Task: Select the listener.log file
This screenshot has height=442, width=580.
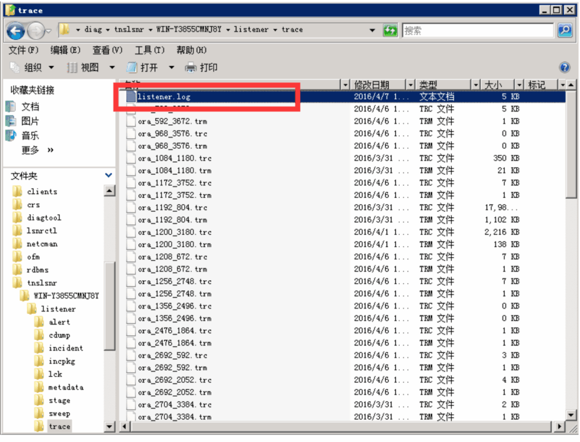Action: 164,97
